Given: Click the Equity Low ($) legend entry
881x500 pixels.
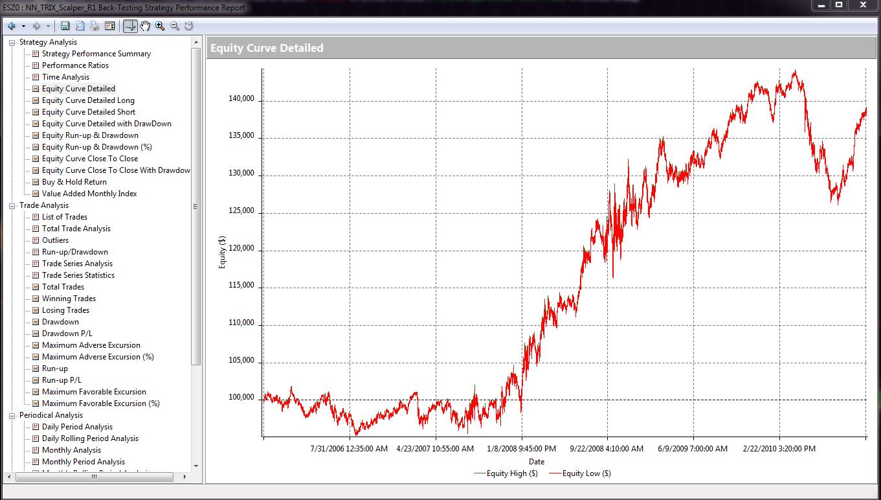Looking at the screenshot, I should coord(580,473).
